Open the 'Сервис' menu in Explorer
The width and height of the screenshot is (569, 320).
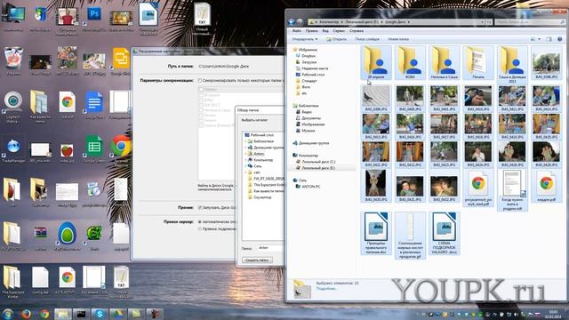tap(339, 31)
